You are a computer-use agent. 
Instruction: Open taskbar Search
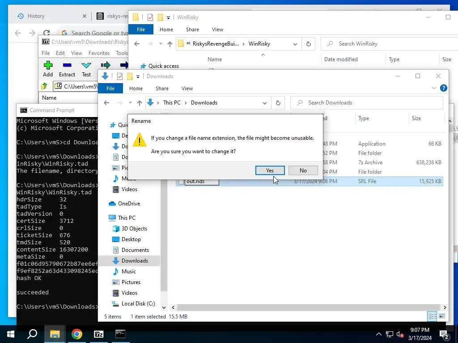[x=32, y=334]
